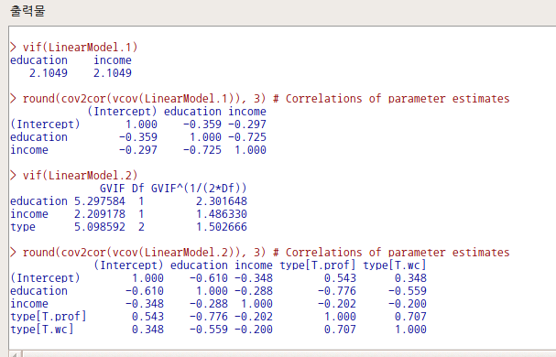Click type row label in GVIF table

23,227
